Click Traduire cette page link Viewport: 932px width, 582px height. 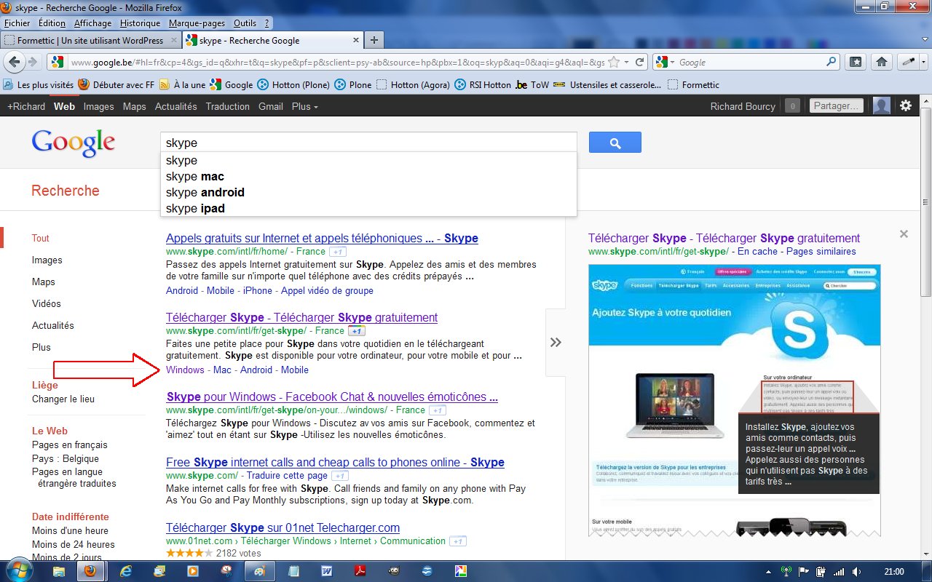287,475
